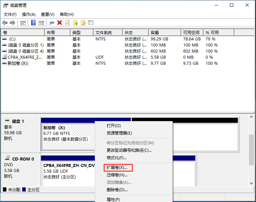Click the 9.73 GB free space cell
This screenshot has height=202, width=256.
(x=191, y=63)
